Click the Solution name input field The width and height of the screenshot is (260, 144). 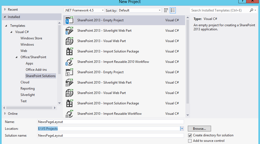[x=111, y=136]
